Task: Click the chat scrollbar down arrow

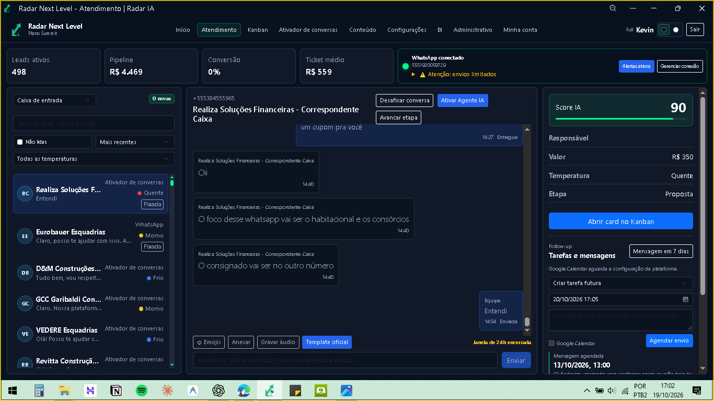Action: click(x=527, y=331)
